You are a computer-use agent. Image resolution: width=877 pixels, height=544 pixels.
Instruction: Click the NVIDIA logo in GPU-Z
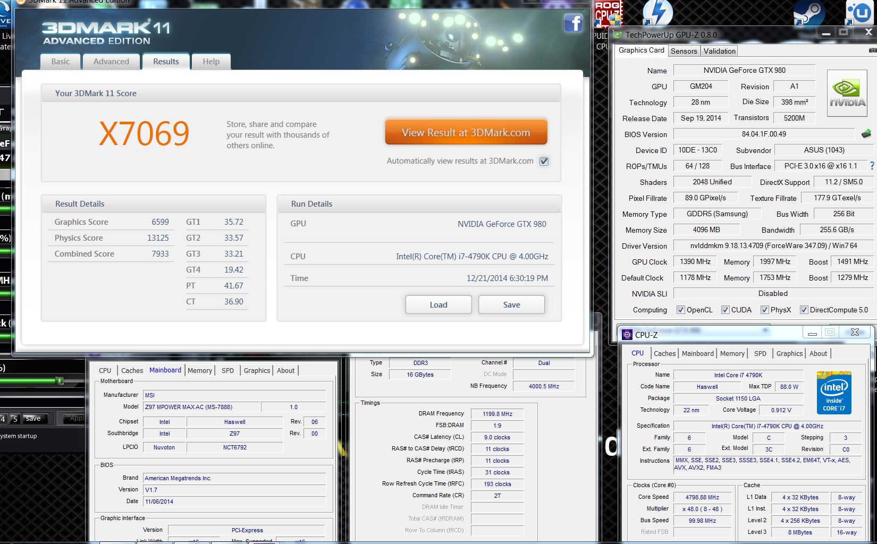(848, 93)
